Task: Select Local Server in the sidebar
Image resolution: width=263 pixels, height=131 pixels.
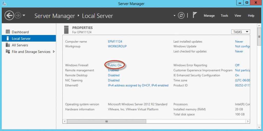Action: pos(29,39)
